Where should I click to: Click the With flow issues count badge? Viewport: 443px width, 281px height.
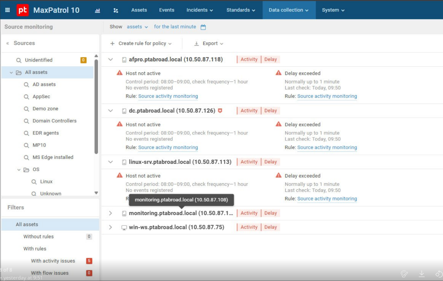pos(89,273)
